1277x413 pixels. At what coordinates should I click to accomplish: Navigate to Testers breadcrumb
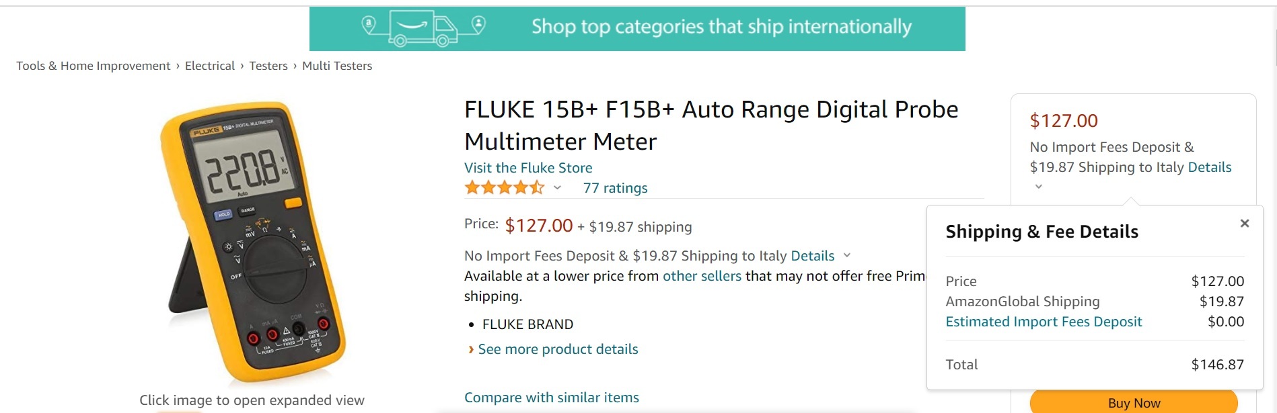click(x=268, y=66)
